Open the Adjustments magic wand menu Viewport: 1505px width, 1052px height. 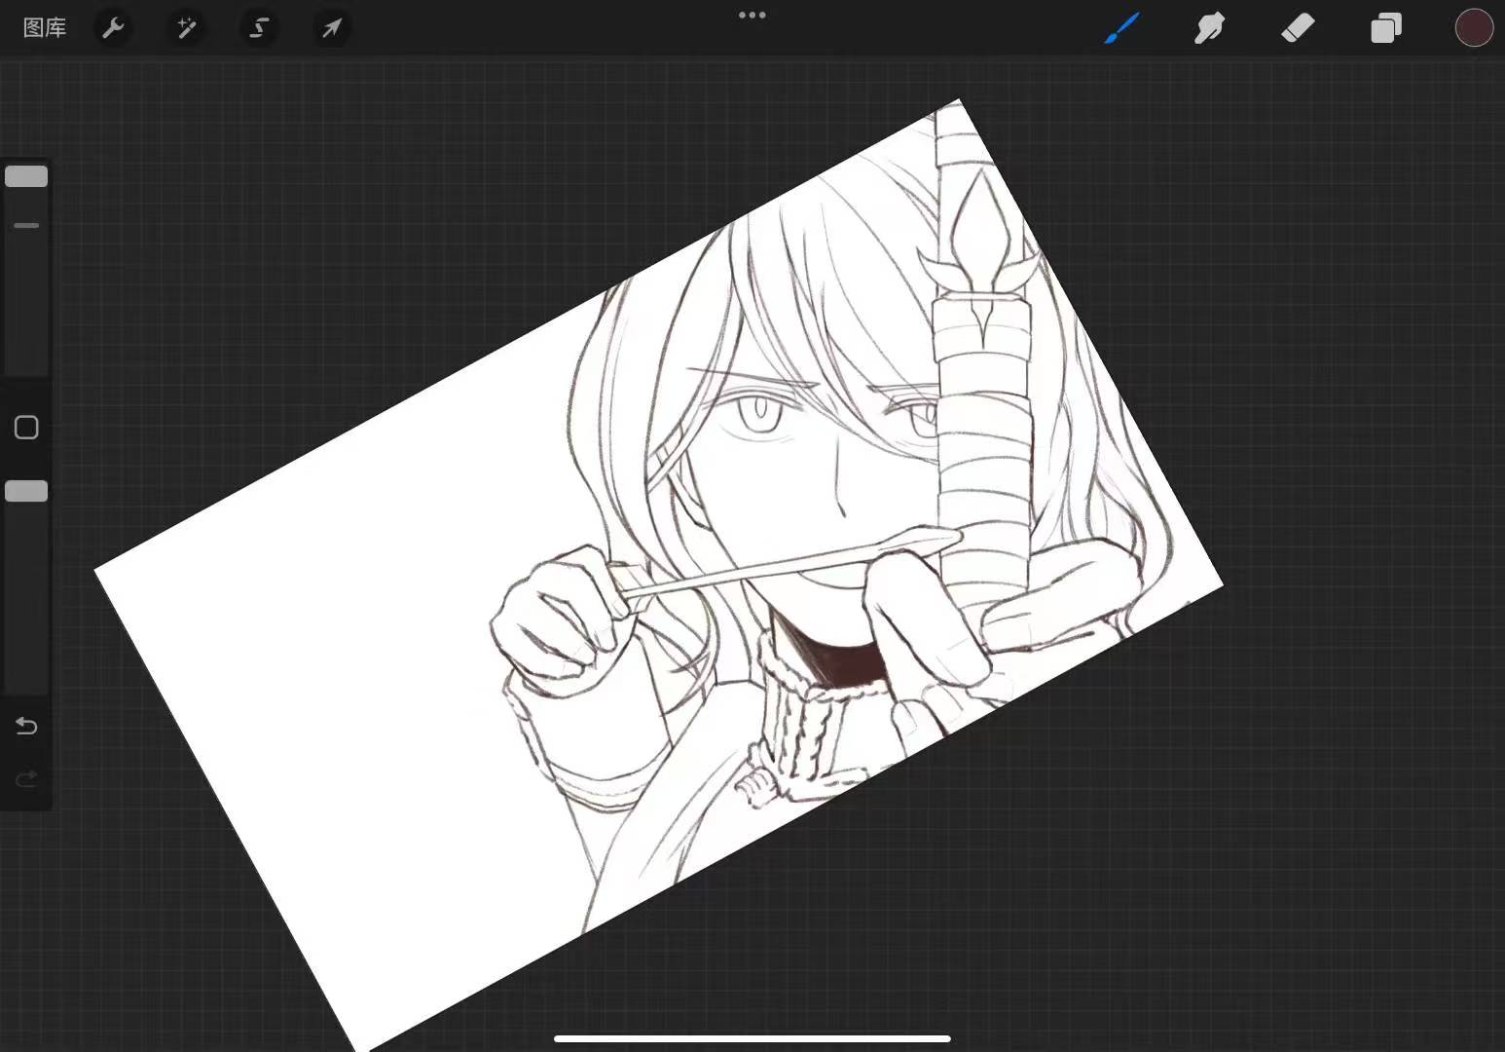(186, 28)
